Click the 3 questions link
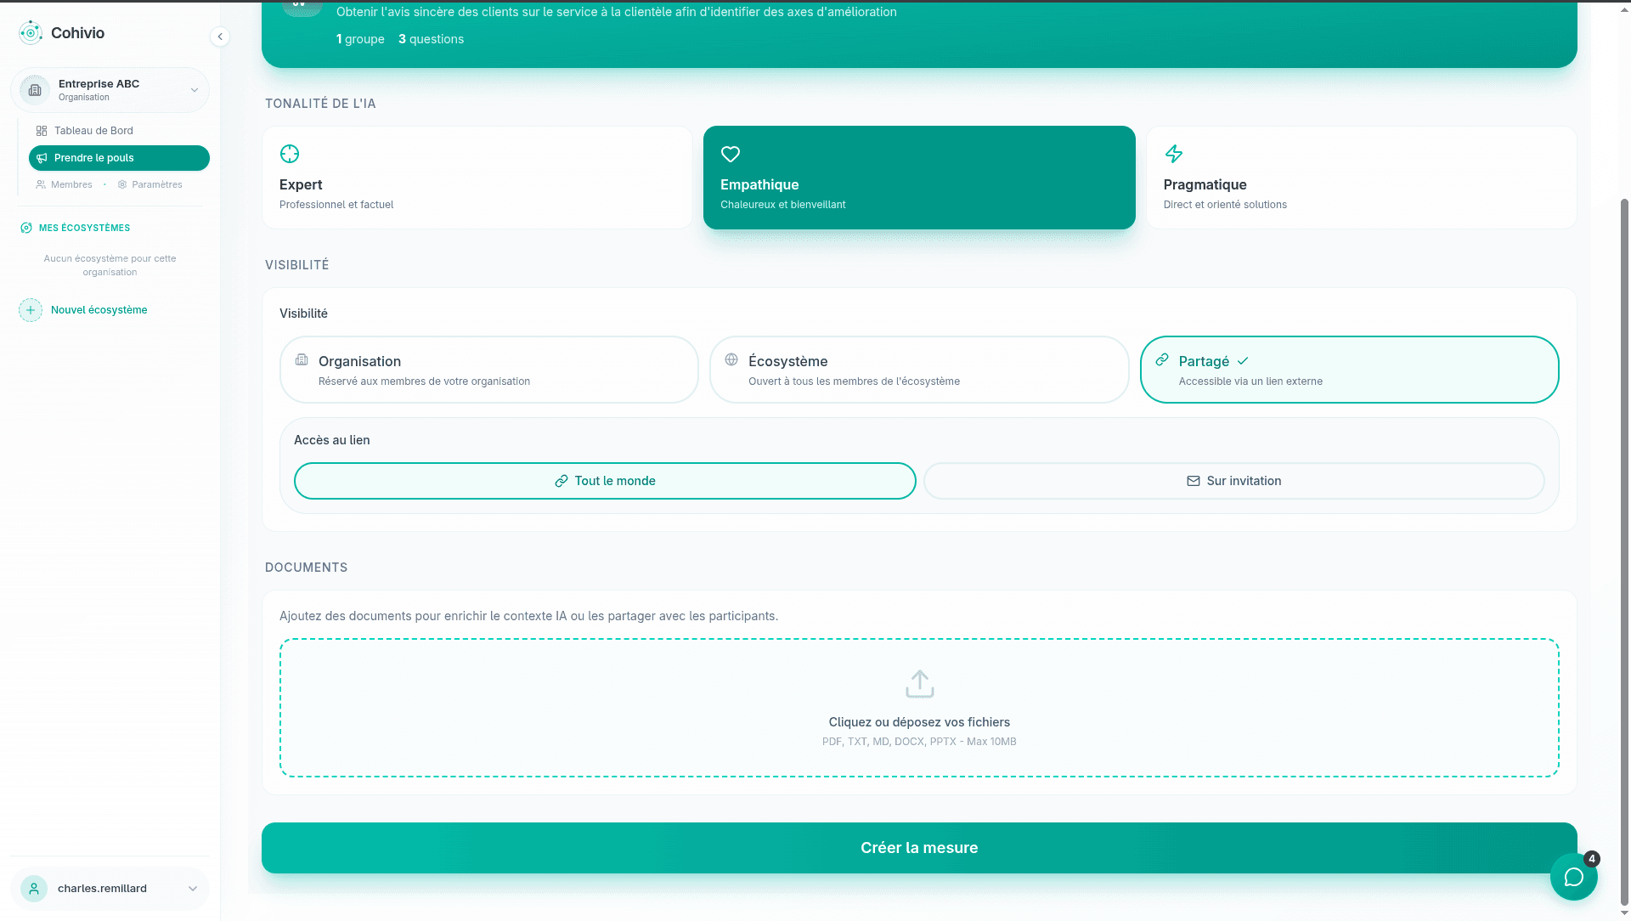 click(x=431, y=38)
